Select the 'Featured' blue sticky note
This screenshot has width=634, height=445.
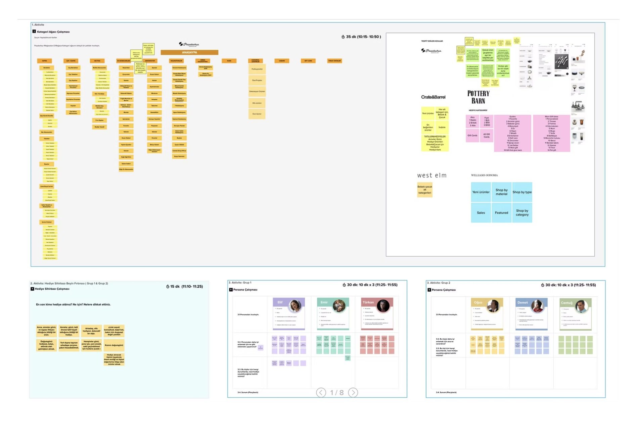coord(501,212)
